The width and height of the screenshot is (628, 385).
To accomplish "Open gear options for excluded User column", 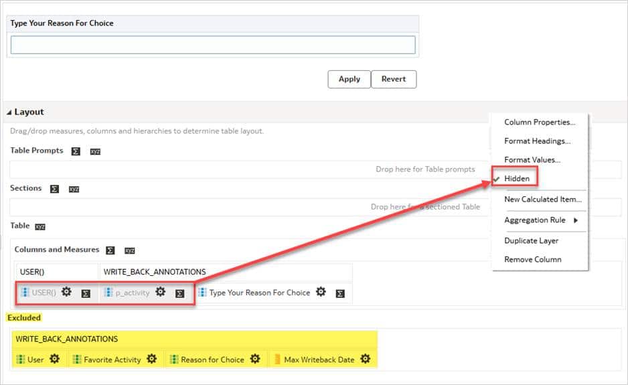I will point(54,359).
